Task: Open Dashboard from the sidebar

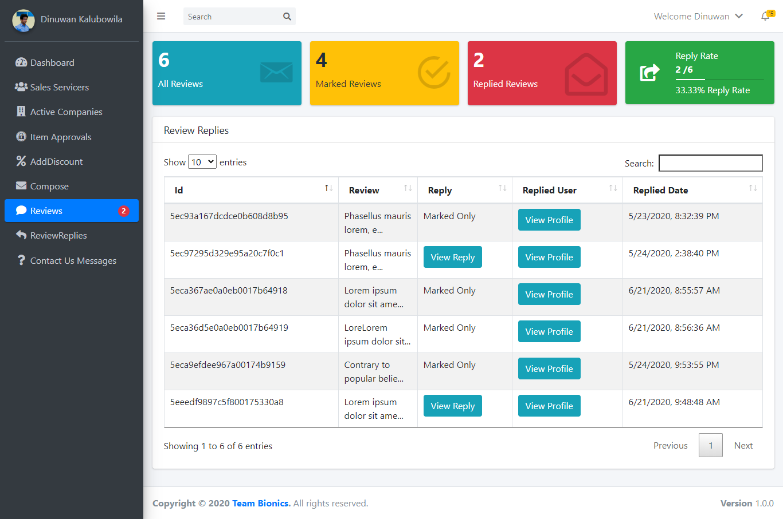Action: [x=52, y=62]
